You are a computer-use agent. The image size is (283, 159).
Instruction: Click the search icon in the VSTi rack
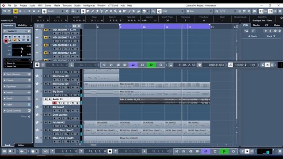[253, 31]
